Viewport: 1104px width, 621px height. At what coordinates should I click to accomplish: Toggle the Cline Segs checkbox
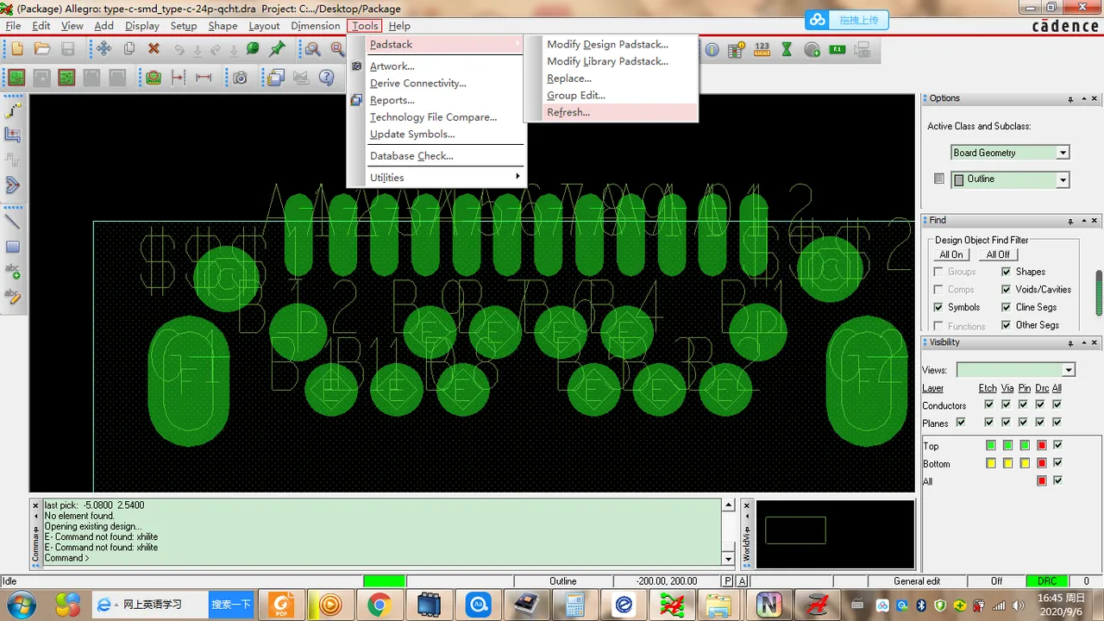(x=1006, y=307)
